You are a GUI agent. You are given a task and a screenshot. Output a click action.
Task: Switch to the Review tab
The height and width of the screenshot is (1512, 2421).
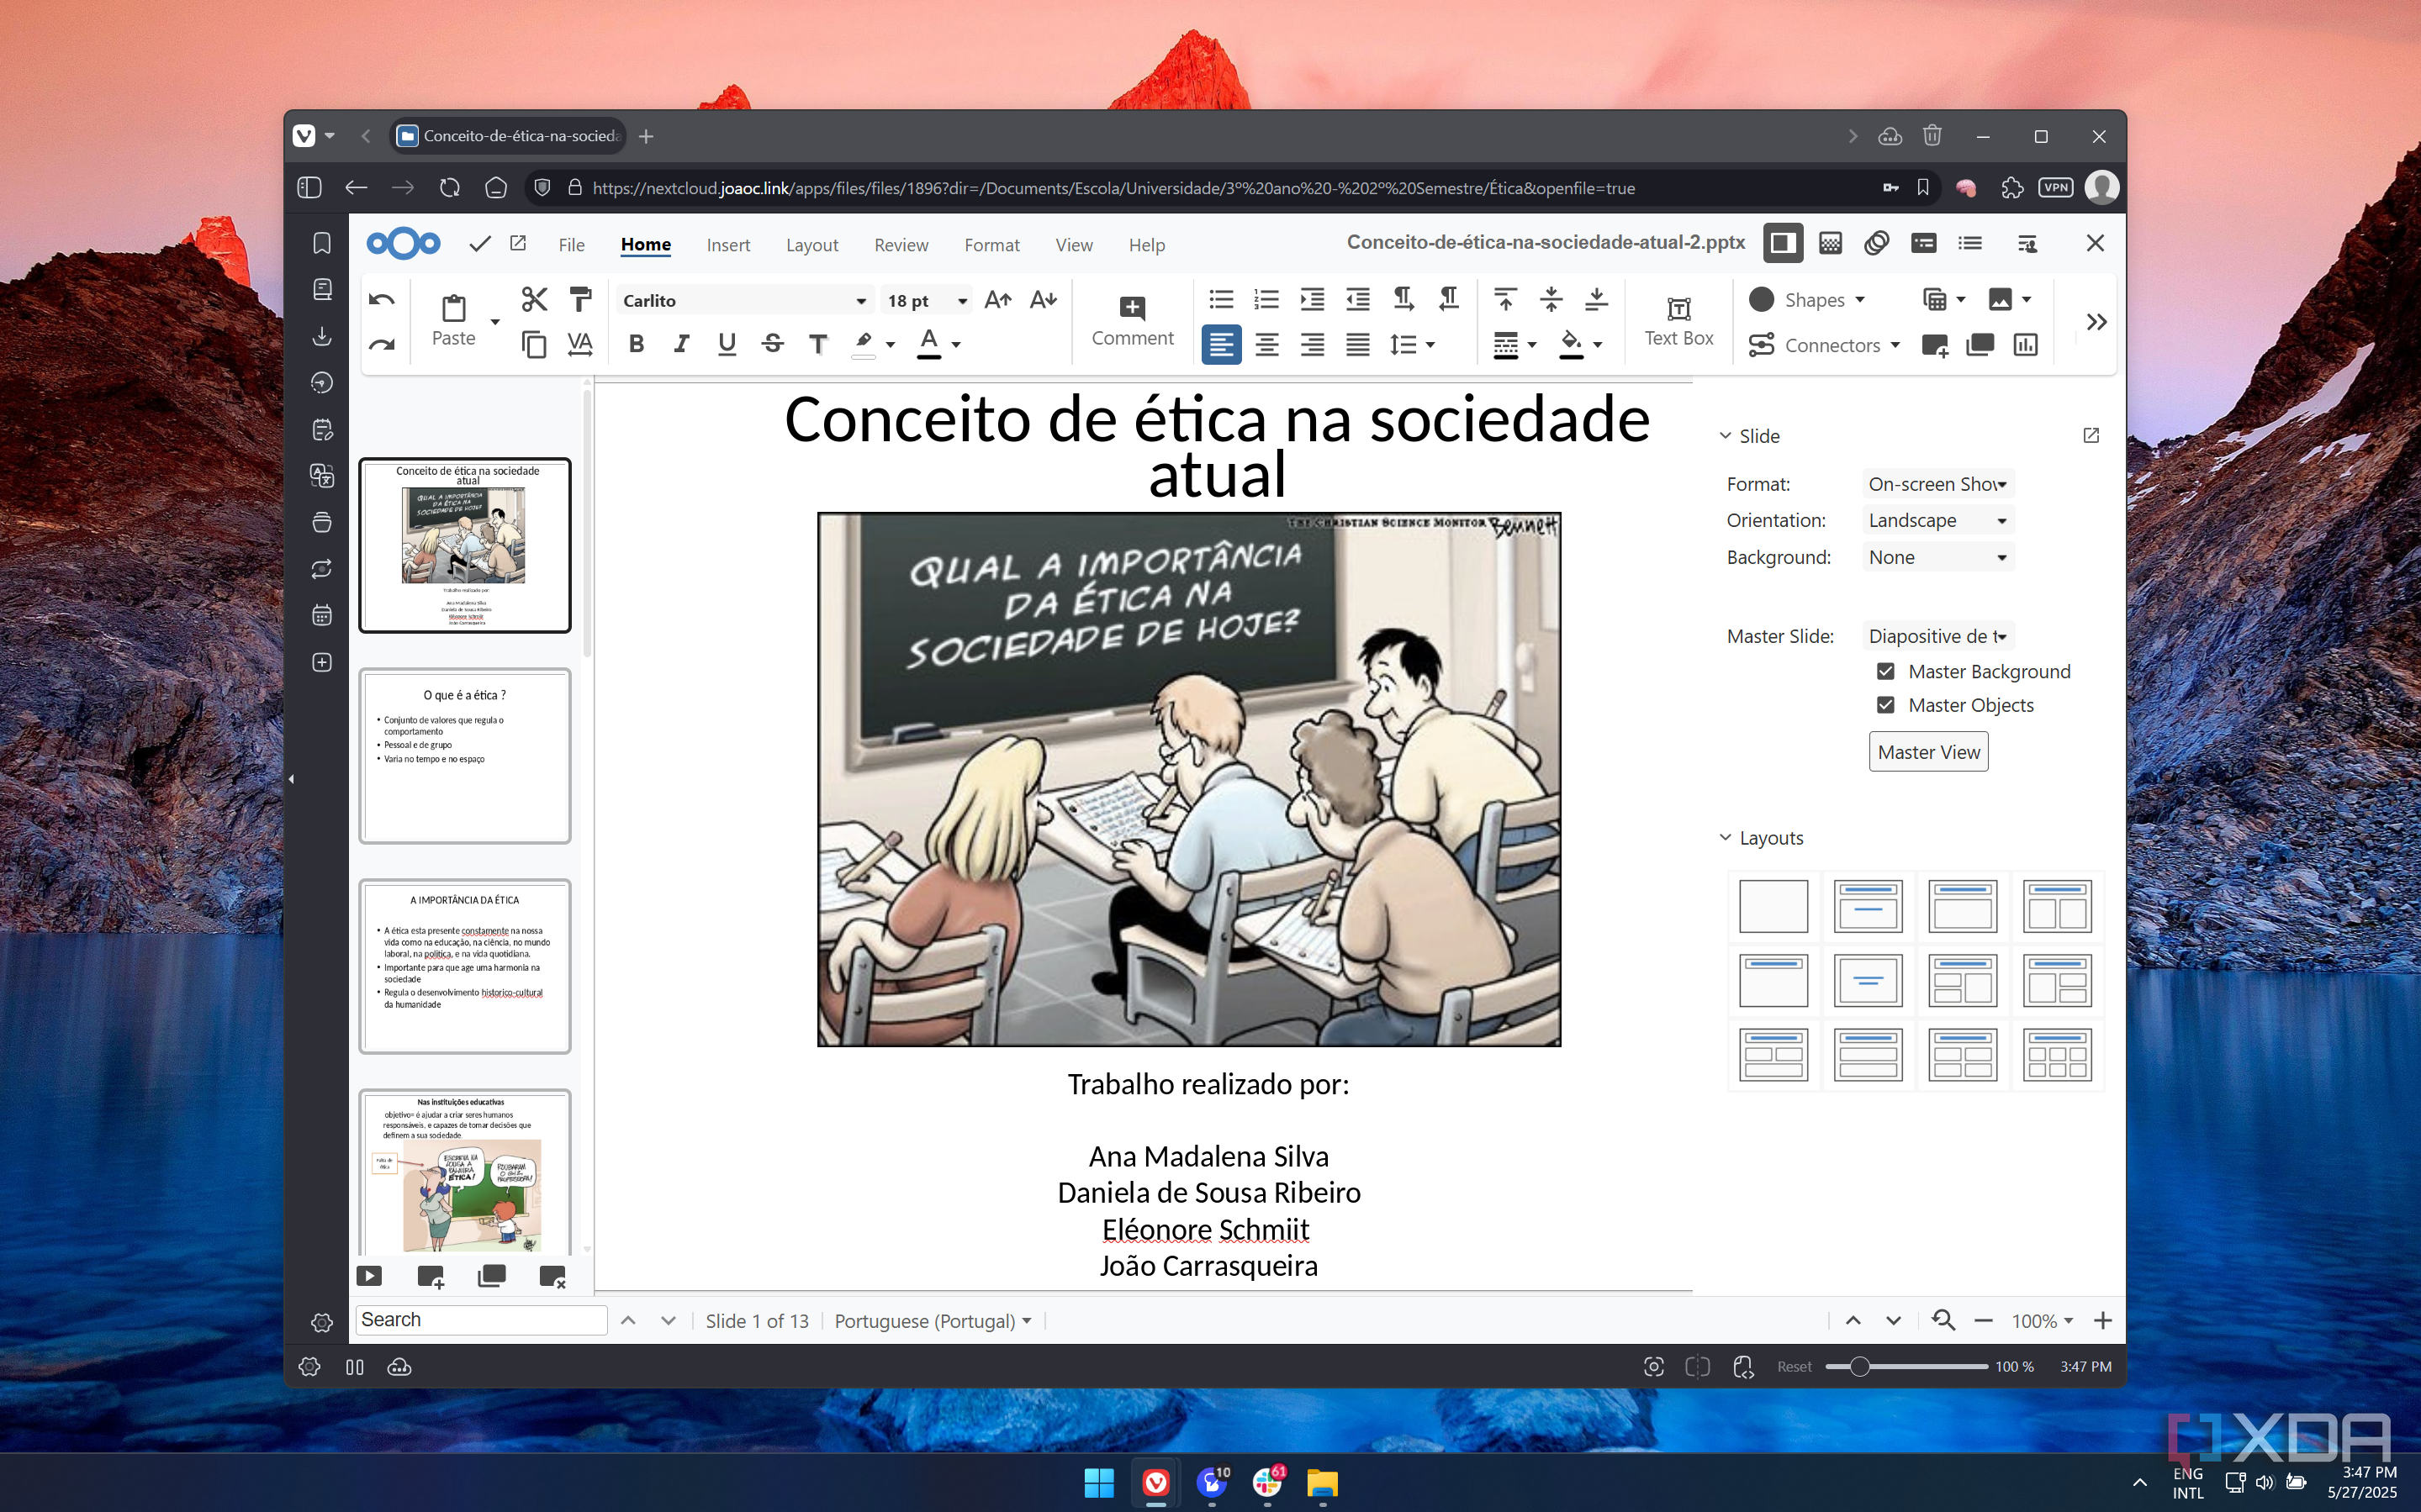(901, 245)
